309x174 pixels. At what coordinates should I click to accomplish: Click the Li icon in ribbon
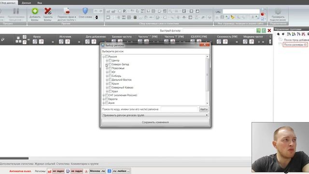(148, 11)
